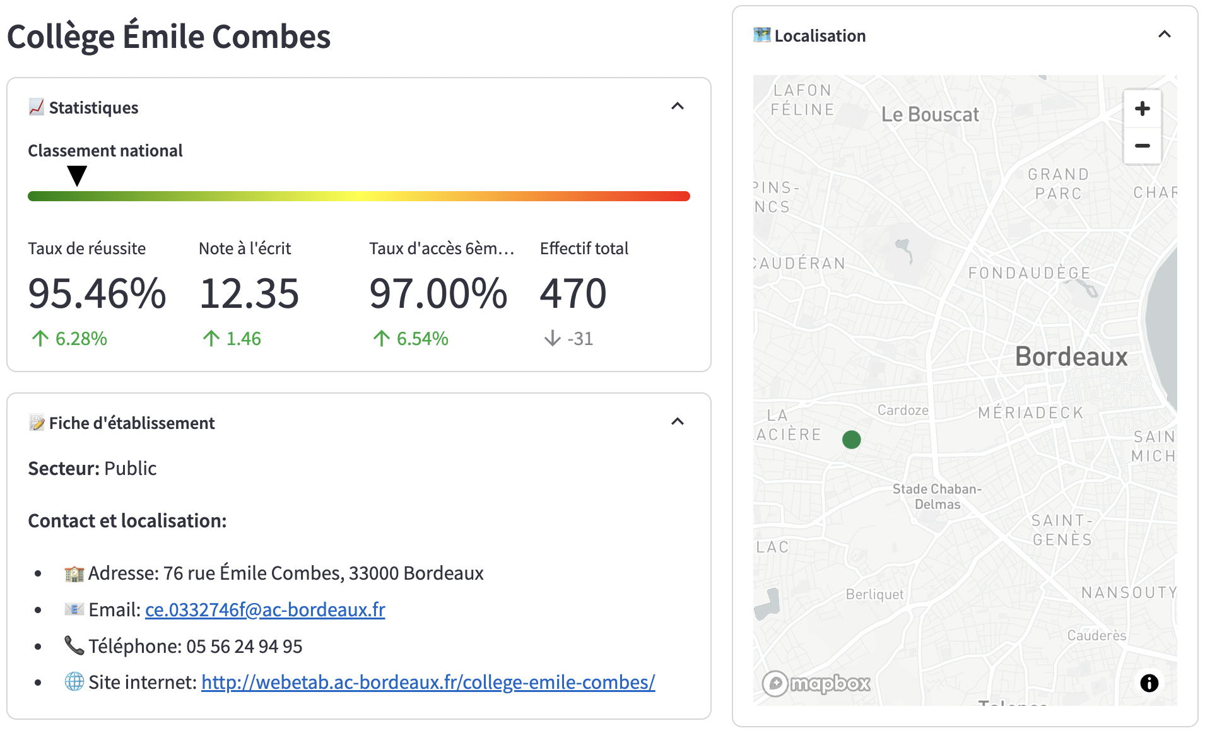
Task: Click the Caudérès label on map
Action: point(1096,635)
